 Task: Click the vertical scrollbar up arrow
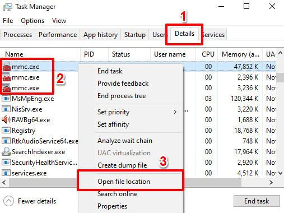pos(280,53)
